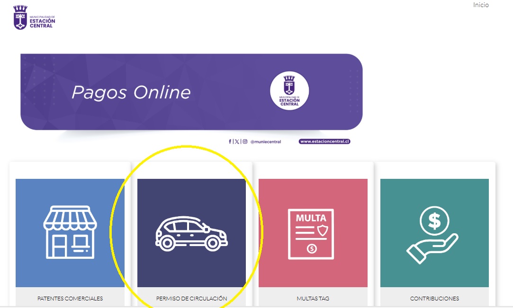
Task: Select the hand holding dollar coin icon
Action: (x=433, y=234)
